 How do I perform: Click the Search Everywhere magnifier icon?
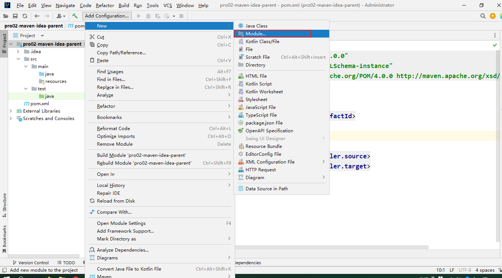483,16
